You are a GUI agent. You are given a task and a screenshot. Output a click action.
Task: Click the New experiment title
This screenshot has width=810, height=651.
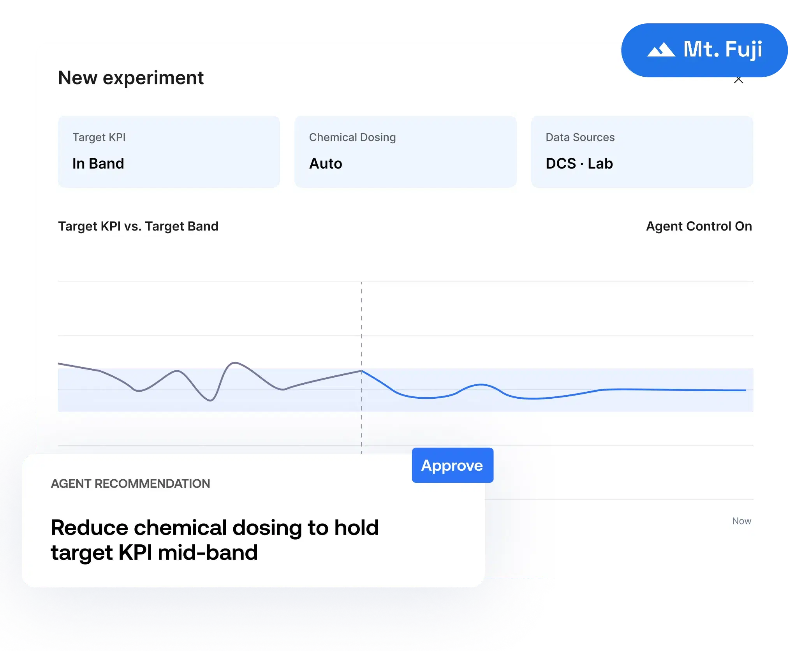(x=131, y=78)
